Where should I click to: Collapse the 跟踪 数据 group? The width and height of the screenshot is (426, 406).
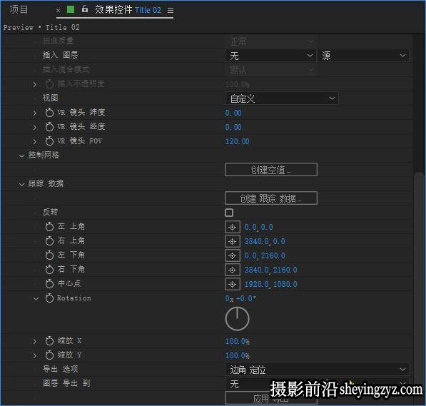point(21,184)
